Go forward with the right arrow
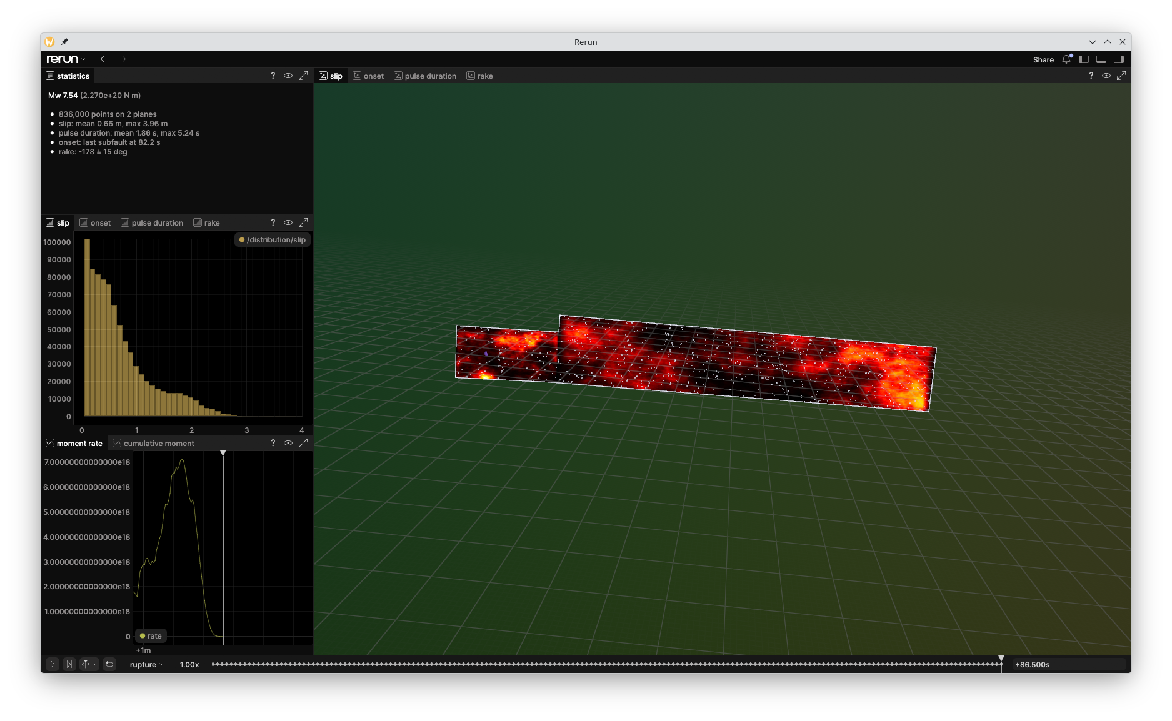Image resolution: width=1172 pixels, height=721 pixels. coord(121,59)
